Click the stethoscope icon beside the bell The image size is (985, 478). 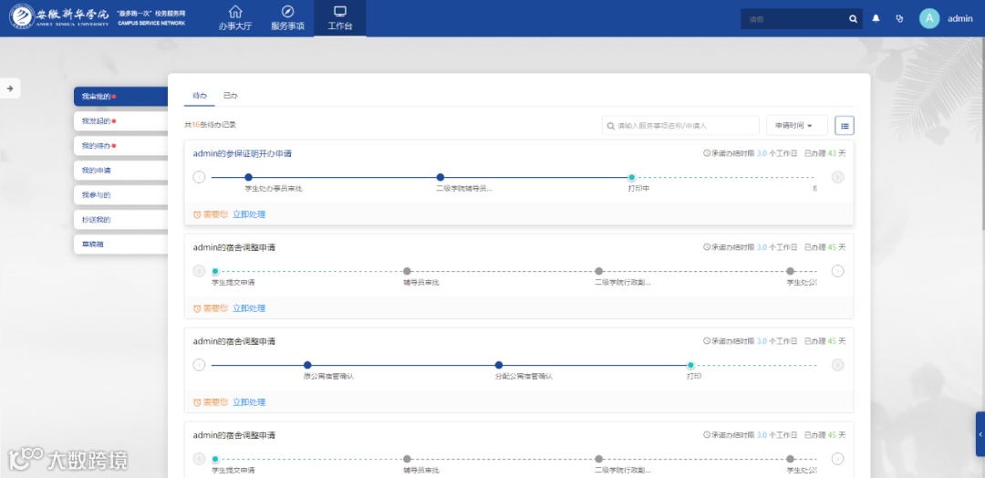(x=899, y=18)
